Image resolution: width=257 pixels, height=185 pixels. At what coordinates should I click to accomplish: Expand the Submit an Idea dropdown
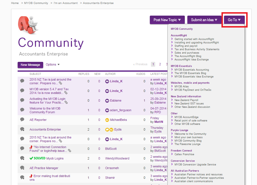(x=204, y=20)
